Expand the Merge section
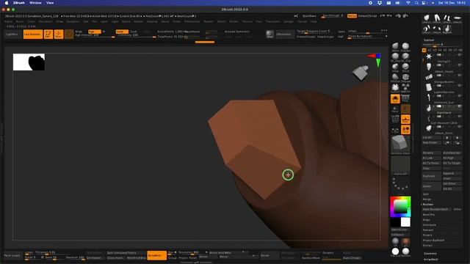This screenshot has height=264, width=470. pos(427,199)
